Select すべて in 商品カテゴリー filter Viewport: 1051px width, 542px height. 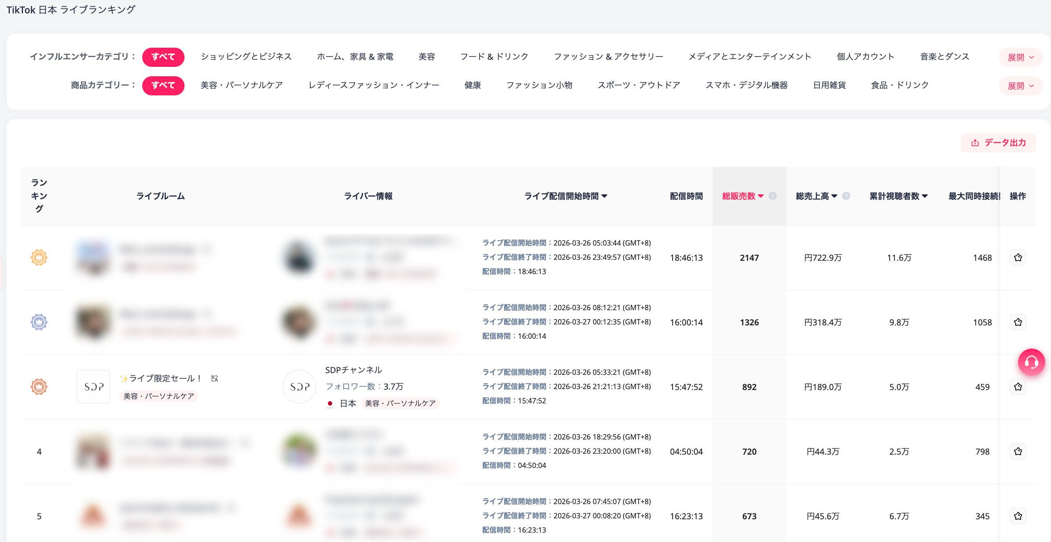pyautogui.click(x=163, y=85)
